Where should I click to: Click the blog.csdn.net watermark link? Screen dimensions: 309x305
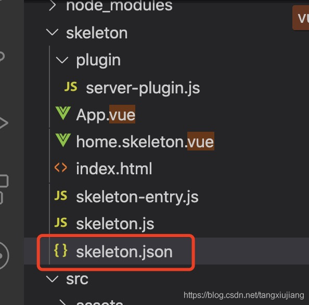tap(244, 295)
